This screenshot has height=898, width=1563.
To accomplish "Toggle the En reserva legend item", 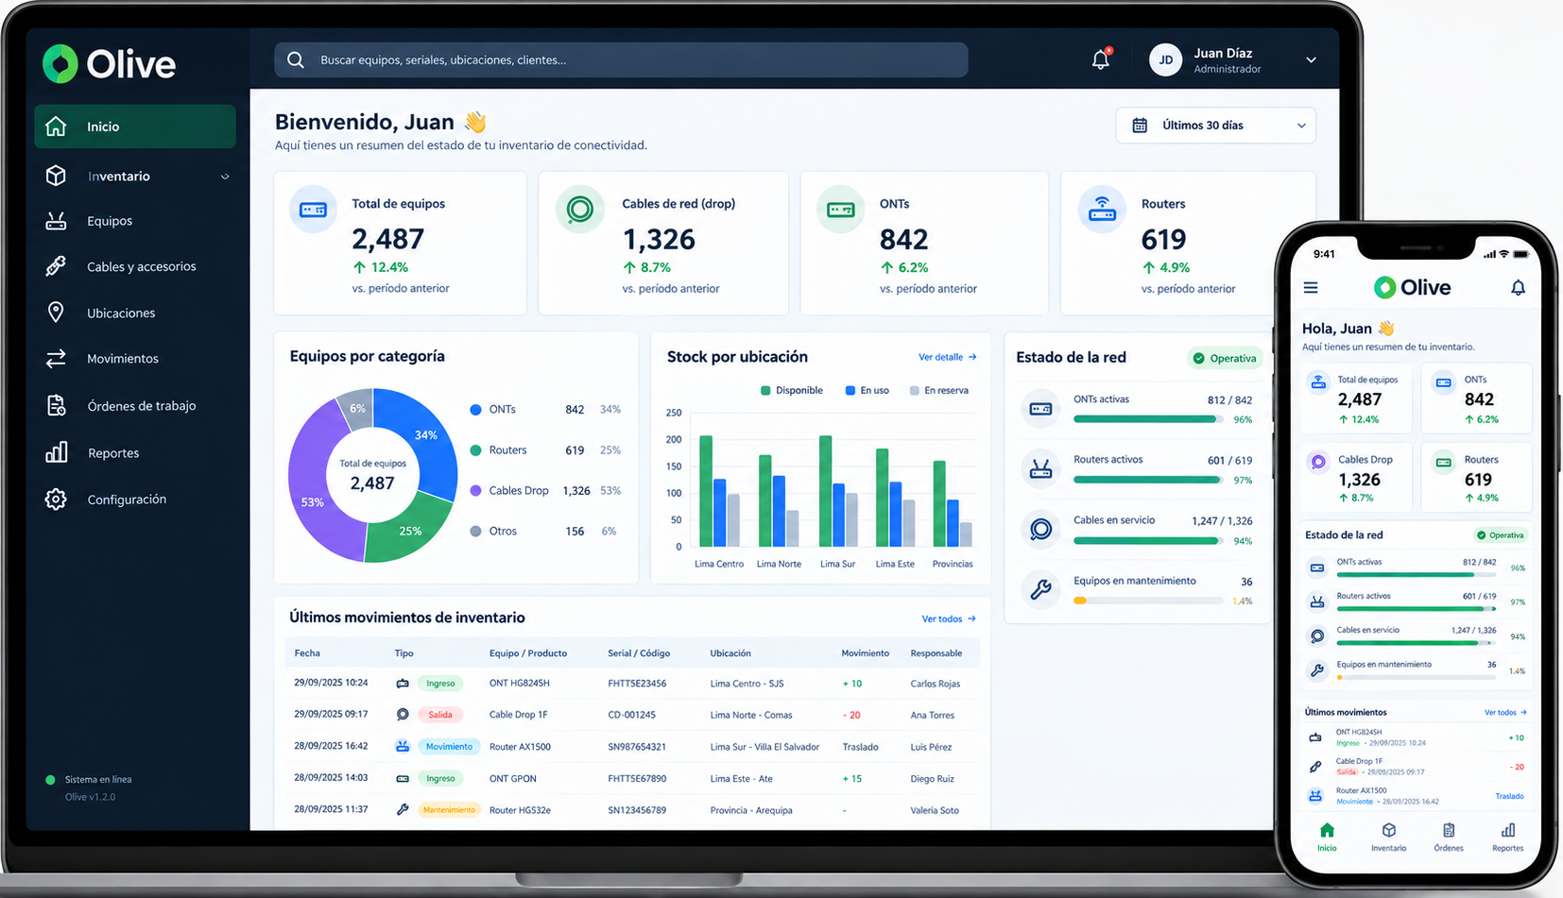I will coord(938,390).
